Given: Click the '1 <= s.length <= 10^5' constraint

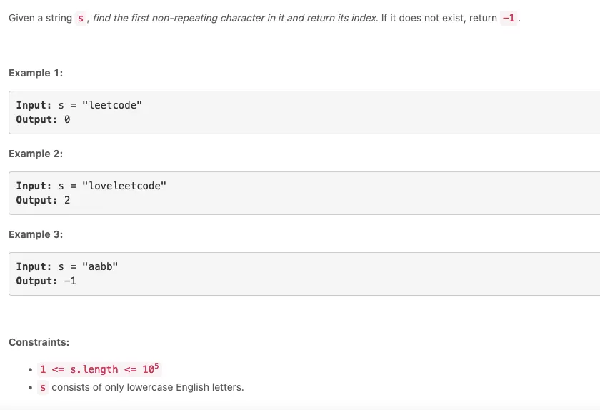Looking at the screenshot, I should (99, 369).
